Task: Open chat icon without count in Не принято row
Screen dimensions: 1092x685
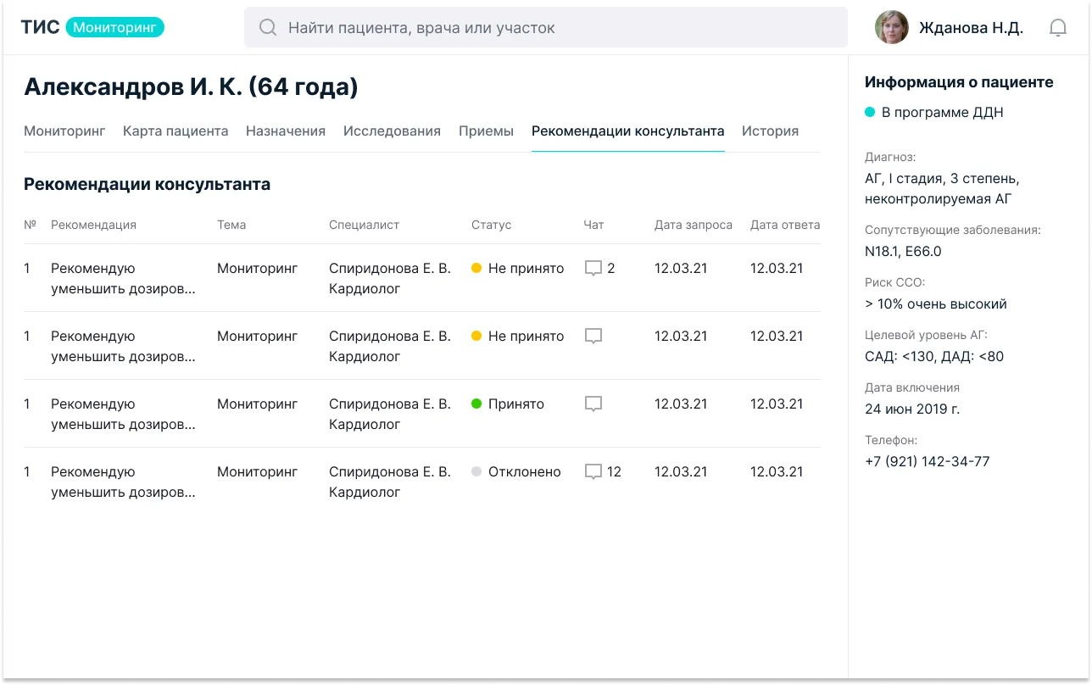Action: tap(593, 337)
